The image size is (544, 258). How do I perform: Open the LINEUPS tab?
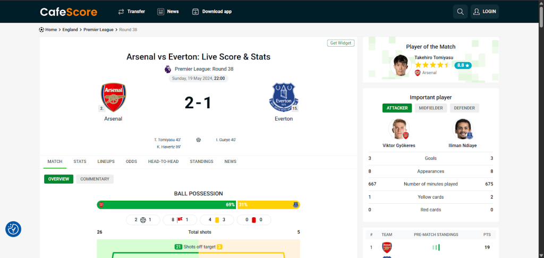(x=106, y=161)
